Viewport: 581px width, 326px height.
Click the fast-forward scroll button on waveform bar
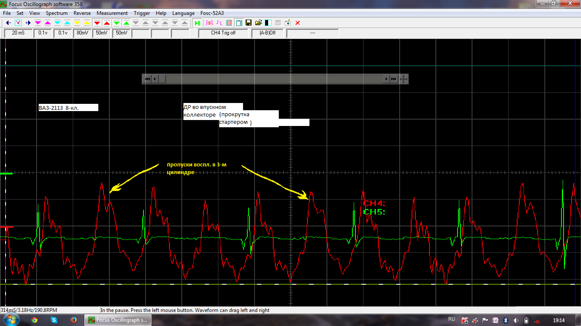click(394, 79)
